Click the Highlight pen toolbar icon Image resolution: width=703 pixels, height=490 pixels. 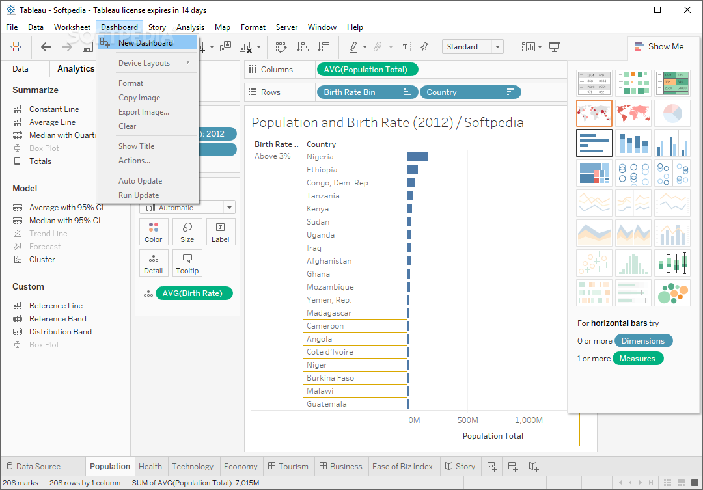click(x=353, y=47)
